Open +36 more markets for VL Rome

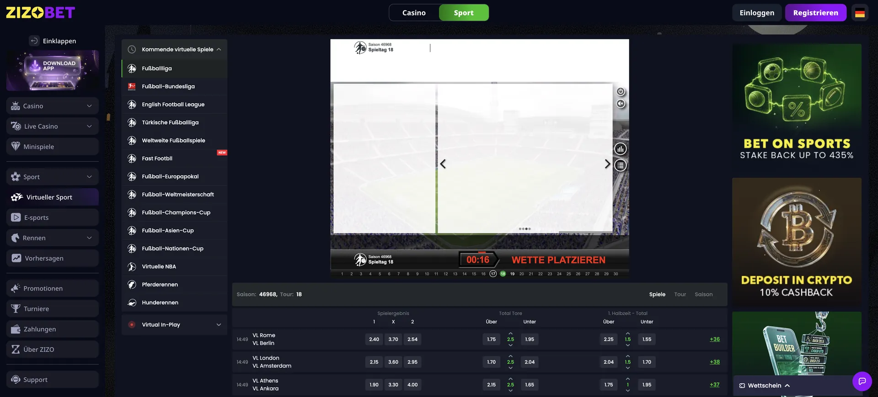(714, 339)
